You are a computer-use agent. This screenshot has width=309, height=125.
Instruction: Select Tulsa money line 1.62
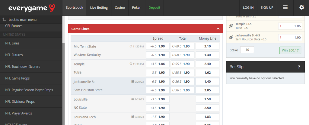click(x=208, y=73)
